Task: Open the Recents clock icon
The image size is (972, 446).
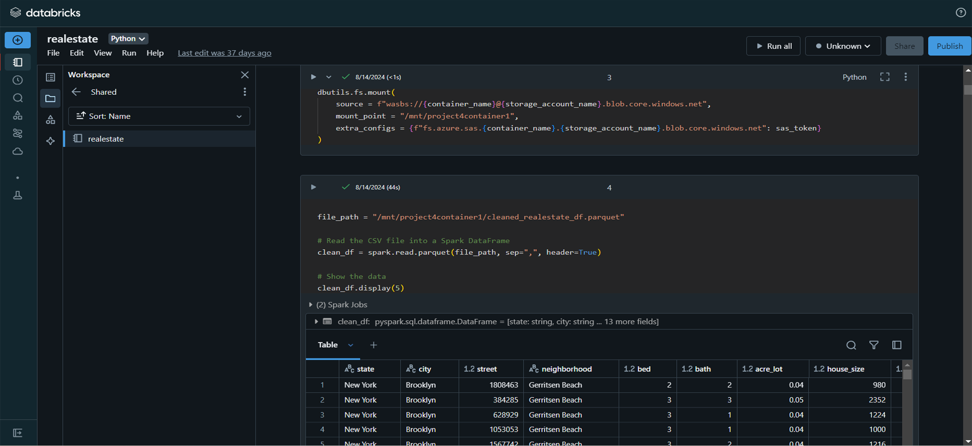Action: (18, 80)
